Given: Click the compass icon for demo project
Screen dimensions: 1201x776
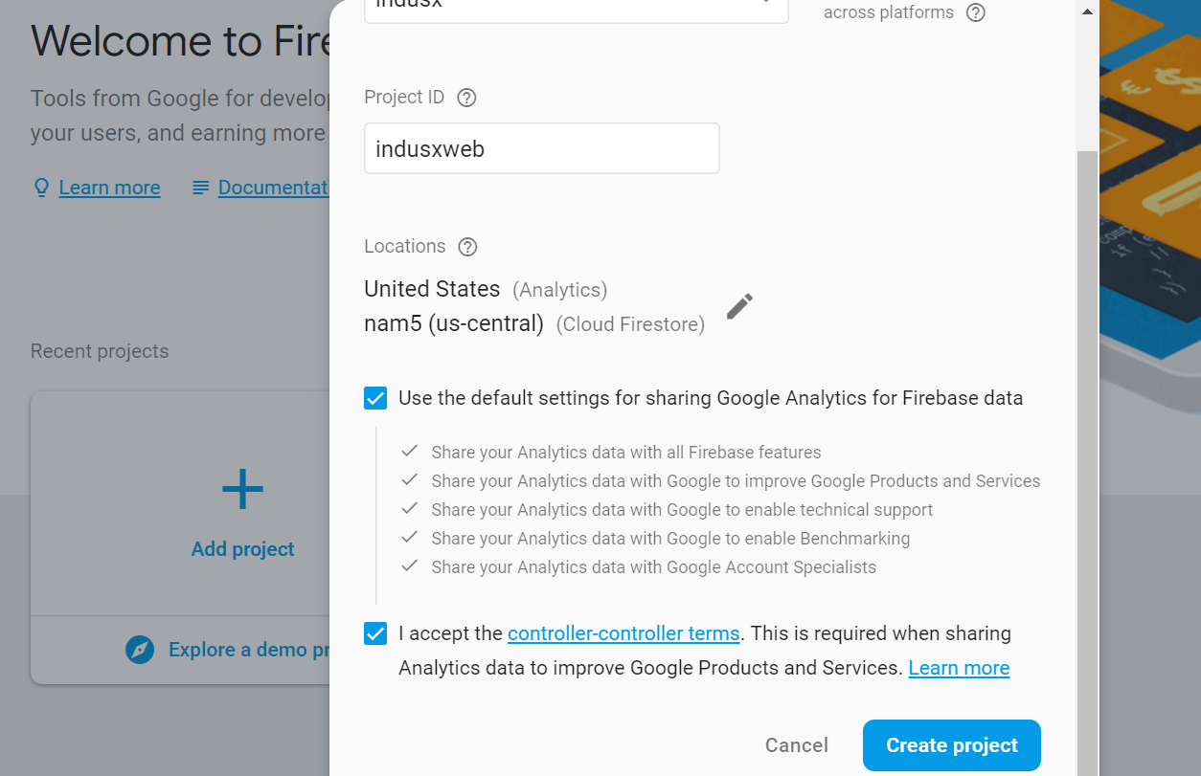Looking at the screenshot, I should tap(140, 650).
